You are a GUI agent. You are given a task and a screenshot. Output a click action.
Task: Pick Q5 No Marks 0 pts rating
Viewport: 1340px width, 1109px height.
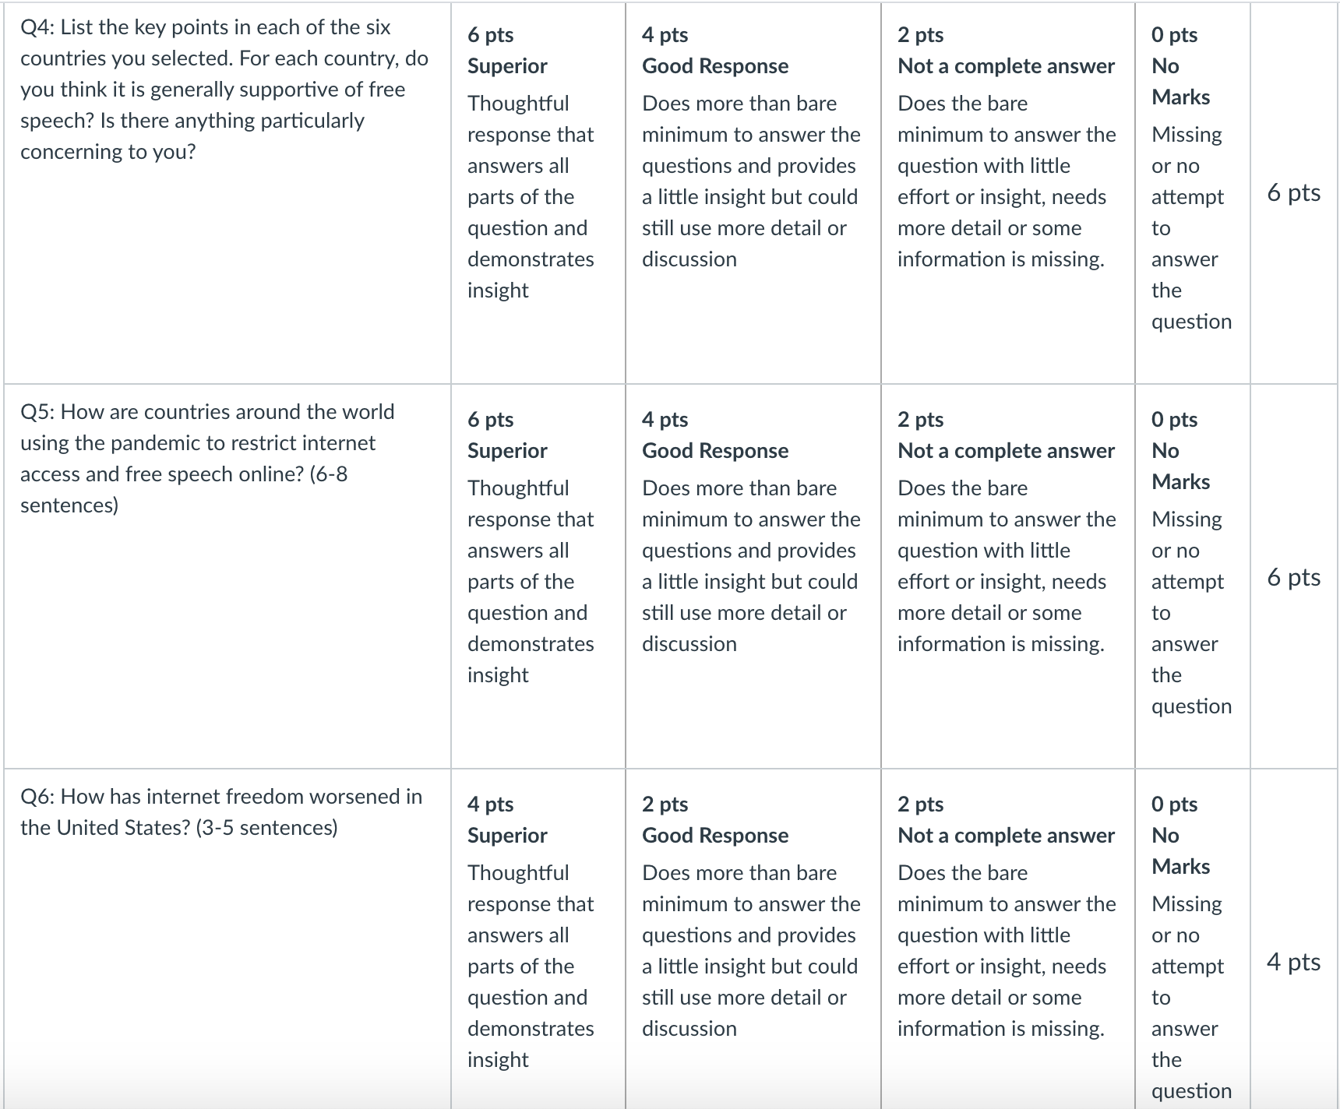1192,576
